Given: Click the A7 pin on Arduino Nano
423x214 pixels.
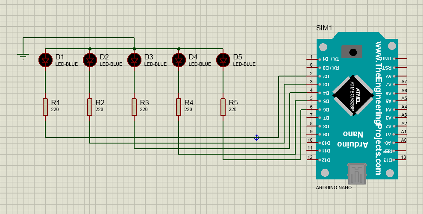Looking at the screenshot, I should (394, 84).
